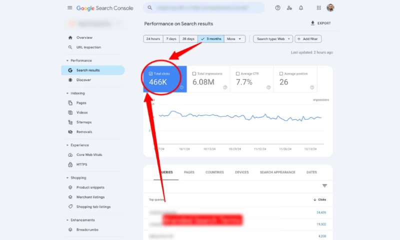The height and width of the screenshot is (240, 400).
Task: Switch to the Pages tab
Action: point(189,172)
